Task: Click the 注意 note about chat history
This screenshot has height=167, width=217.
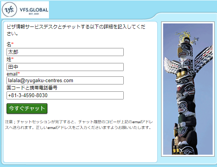Action: pyautogui.click(x=79, y=125)
